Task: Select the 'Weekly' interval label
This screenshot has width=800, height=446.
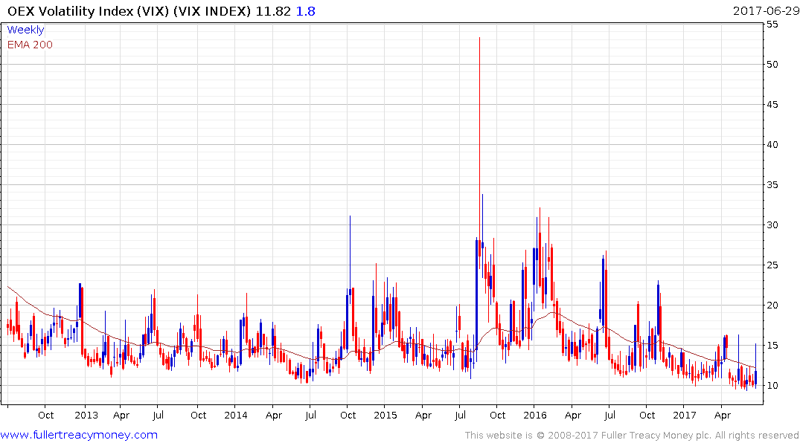Action: pos(25,30)
